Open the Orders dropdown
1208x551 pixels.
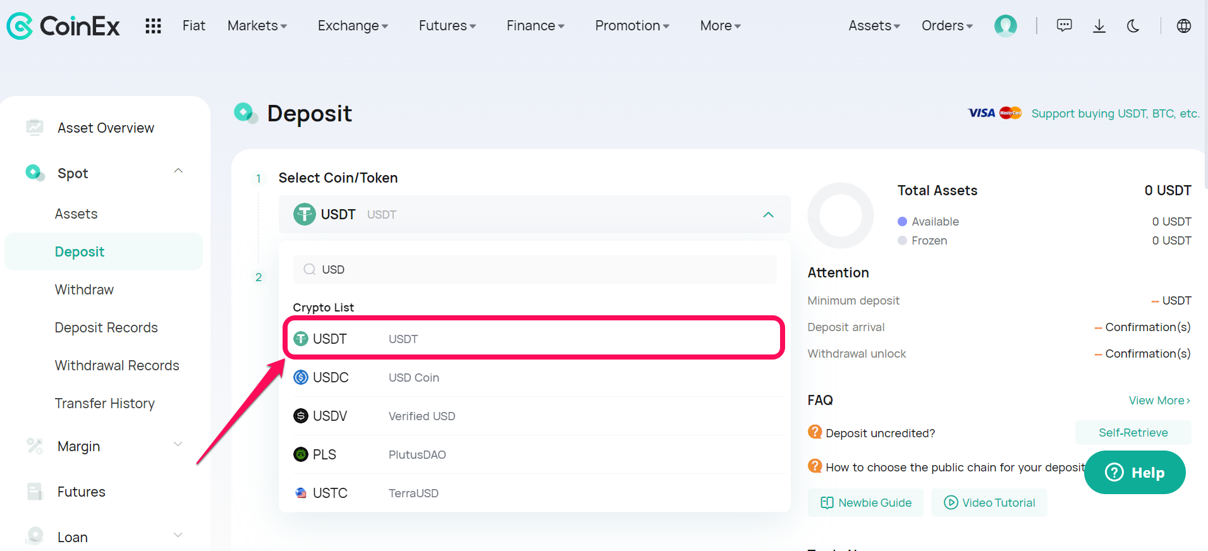947,26
